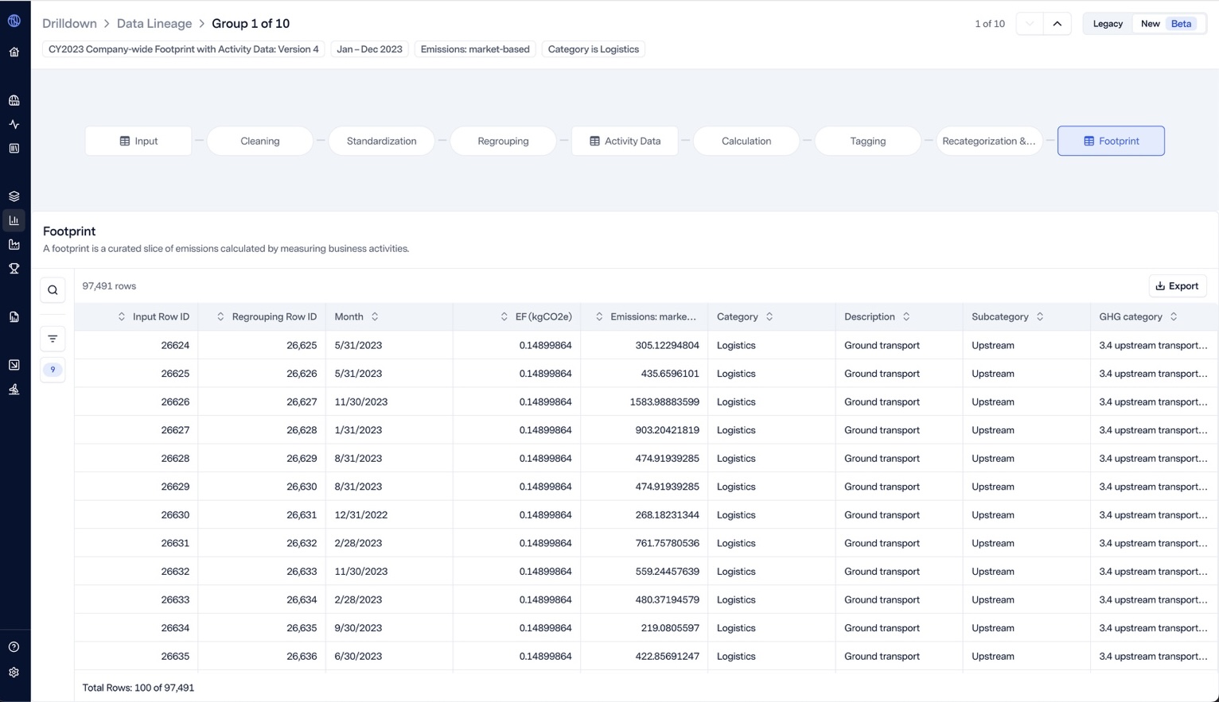Click the CY2023 Company-wide Footprint chip
The width and height of the screenshot is (1219, 702).
[184, 49]
